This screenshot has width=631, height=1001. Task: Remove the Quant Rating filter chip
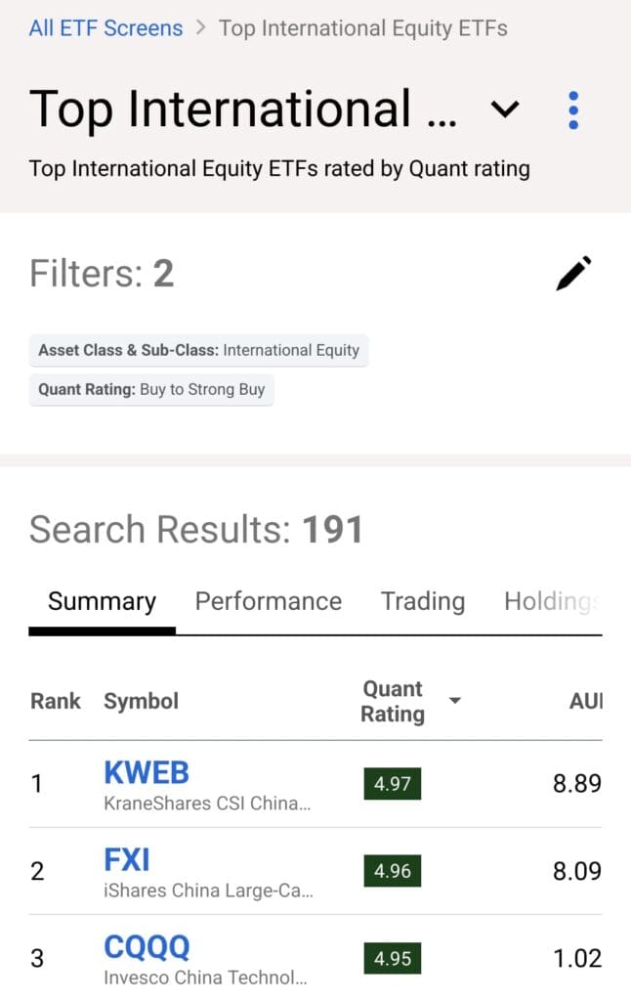pyautogui.click(x=151, y=389)
